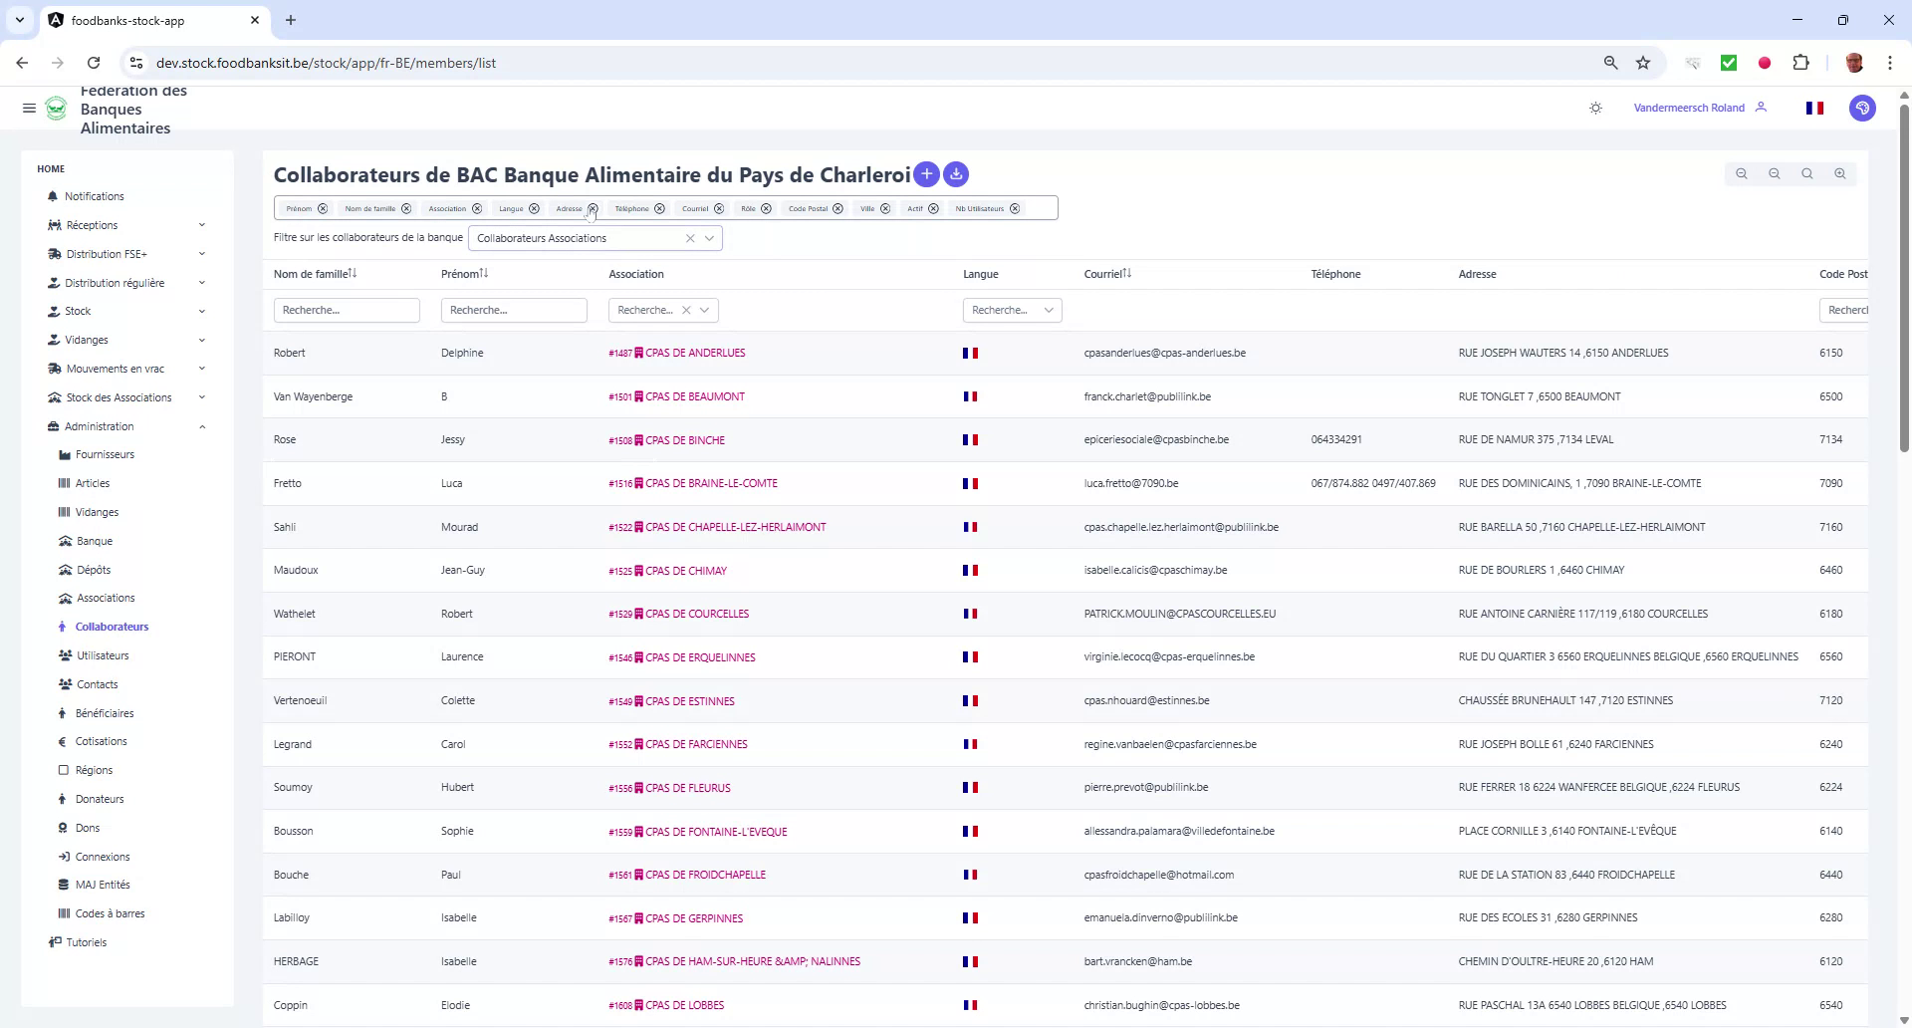The image size is (1912, 1028).
Task: Open the palette theme icon in the header
Action: 1863,108
